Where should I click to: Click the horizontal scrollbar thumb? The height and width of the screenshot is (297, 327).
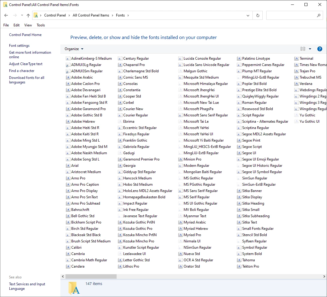click(91, 276)
